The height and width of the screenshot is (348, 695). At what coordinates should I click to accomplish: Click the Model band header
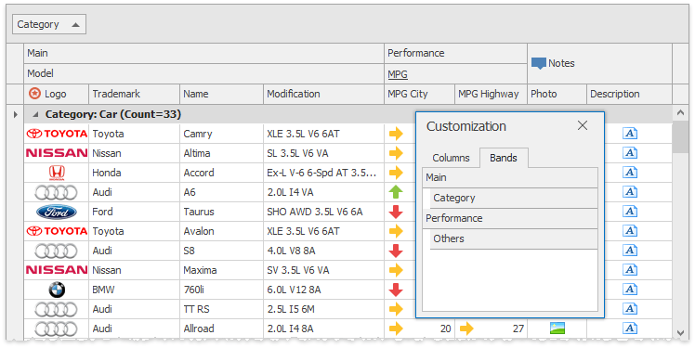point(203,73)
